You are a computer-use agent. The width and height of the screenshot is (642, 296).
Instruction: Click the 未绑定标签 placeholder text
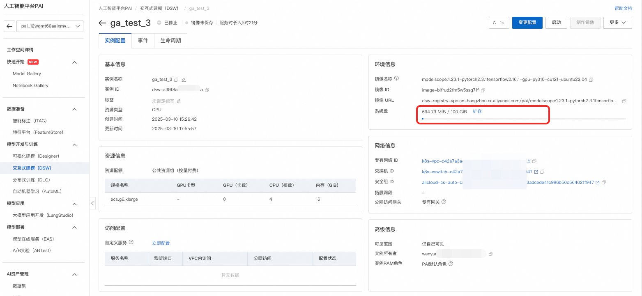click(163, 101)
